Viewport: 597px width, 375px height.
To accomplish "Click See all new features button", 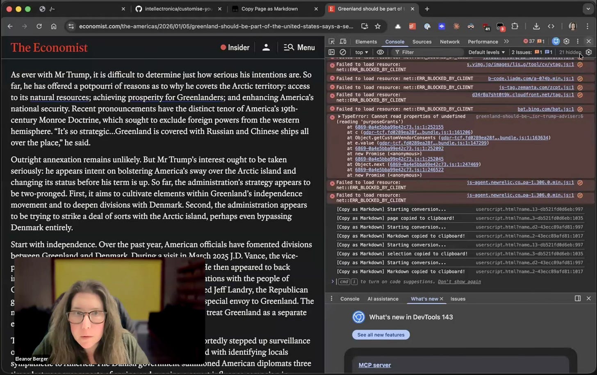I will click(381, 335).
